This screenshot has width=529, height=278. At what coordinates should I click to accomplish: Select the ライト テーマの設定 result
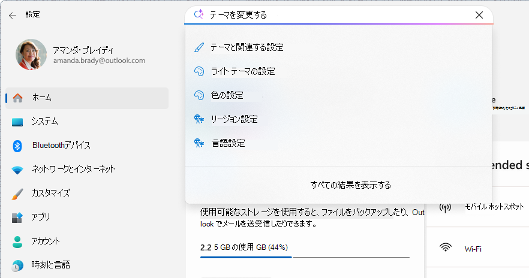(x=339, y=71)
